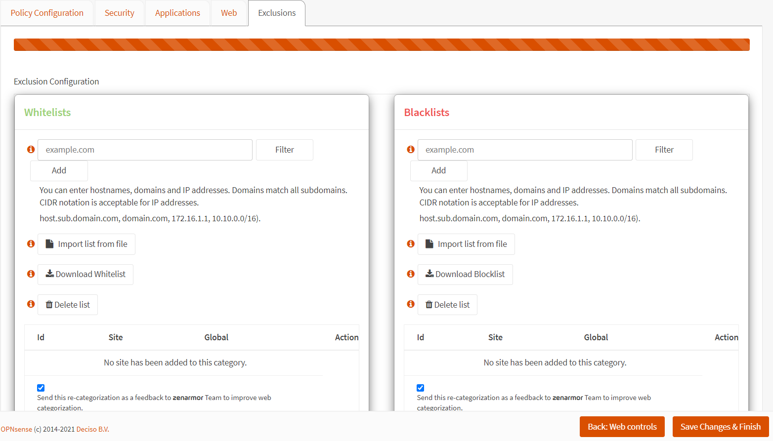Click info icon next to Download Whitelist
The width and height of the screenshot is (773, 441).
coord(31,274)
